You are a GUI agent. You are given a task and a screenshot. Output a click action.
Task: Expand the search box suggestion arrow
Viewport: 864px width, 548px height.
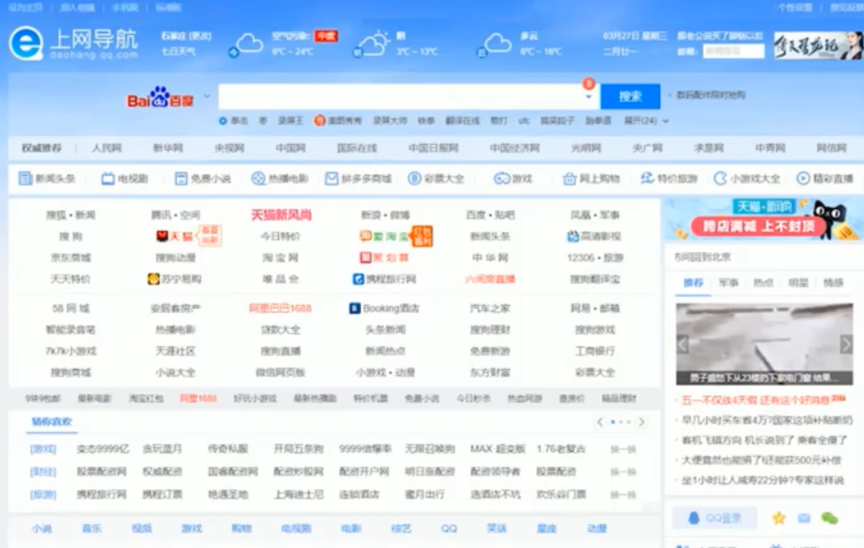tap(589, 98)
